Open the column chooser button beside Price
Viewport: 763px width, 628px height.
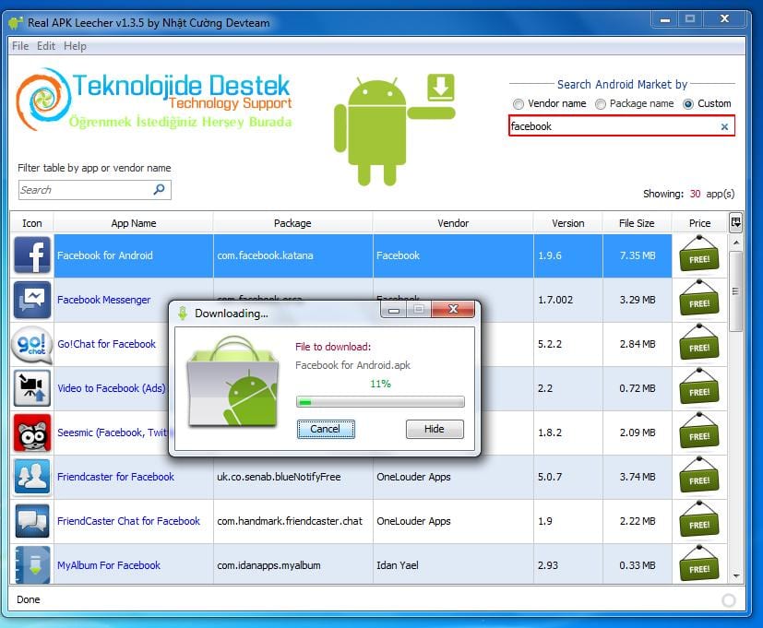tap(735, 223)
